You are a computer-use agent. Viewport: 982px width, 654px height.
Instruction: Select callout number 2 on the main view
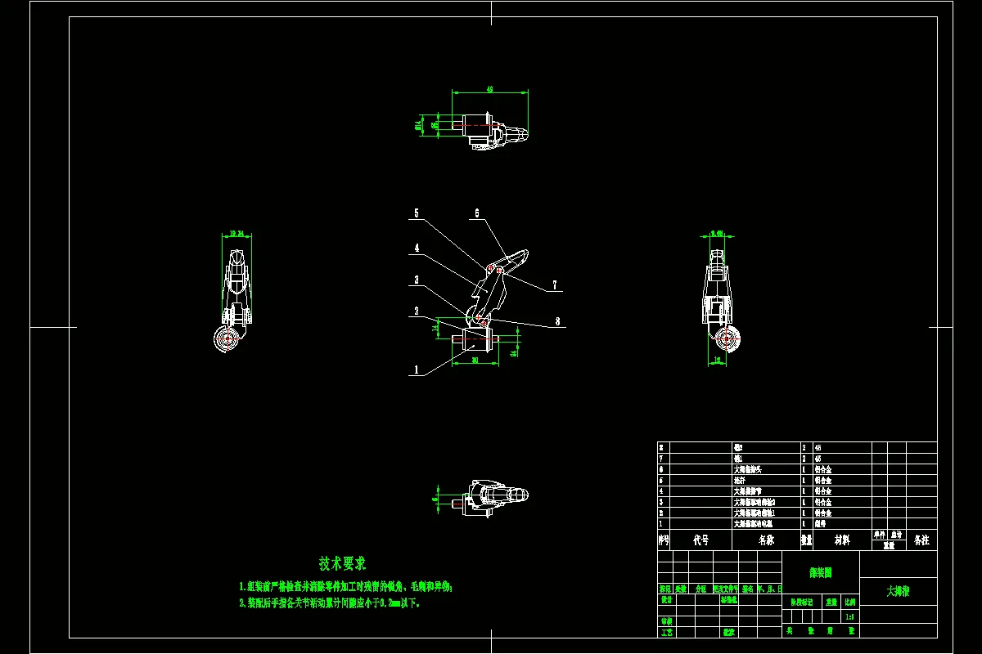(417, 311)
